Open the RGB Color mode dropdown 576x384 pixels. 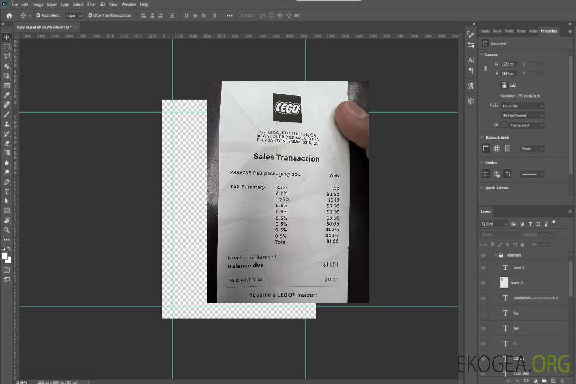[x=522, y=106]
